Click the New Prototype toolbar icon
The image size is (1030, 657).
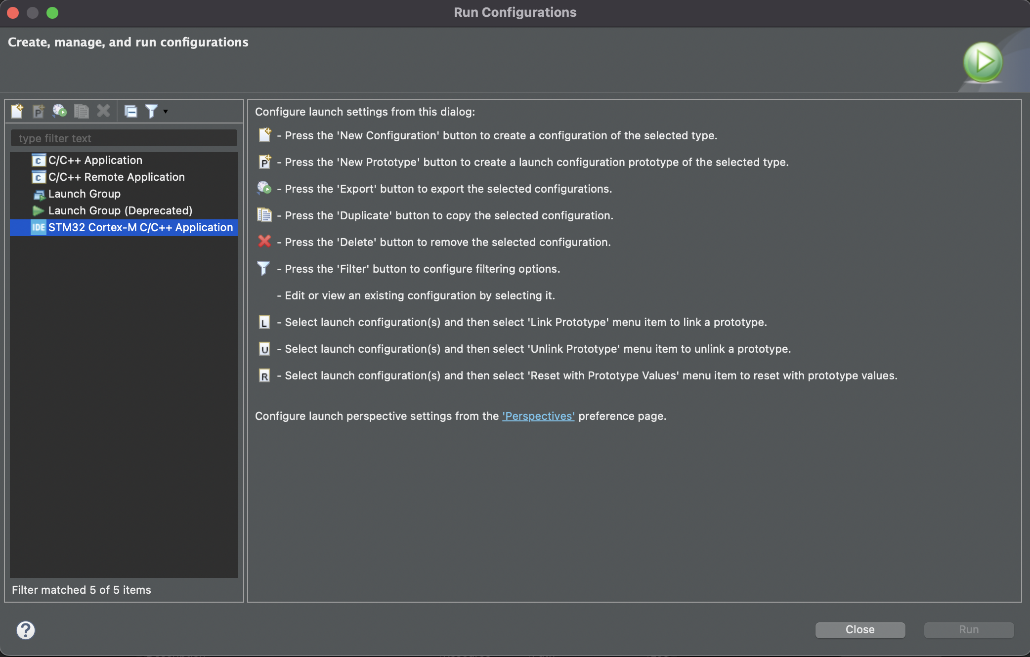[39, 111]
